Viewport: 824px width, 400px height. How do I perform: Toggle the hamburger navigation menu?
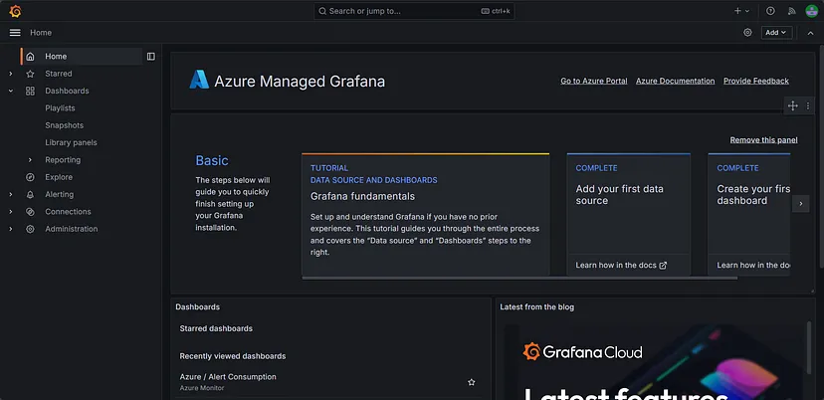(x=14, y=33)
